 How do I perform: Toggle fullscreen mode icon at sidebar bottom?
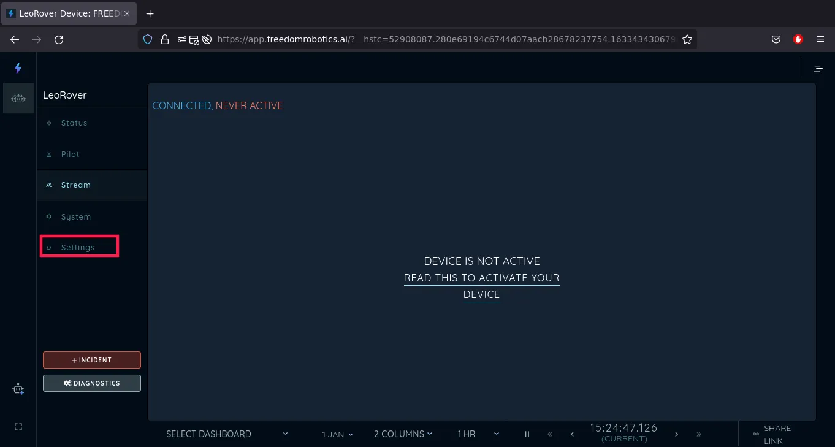click(18, 427)
